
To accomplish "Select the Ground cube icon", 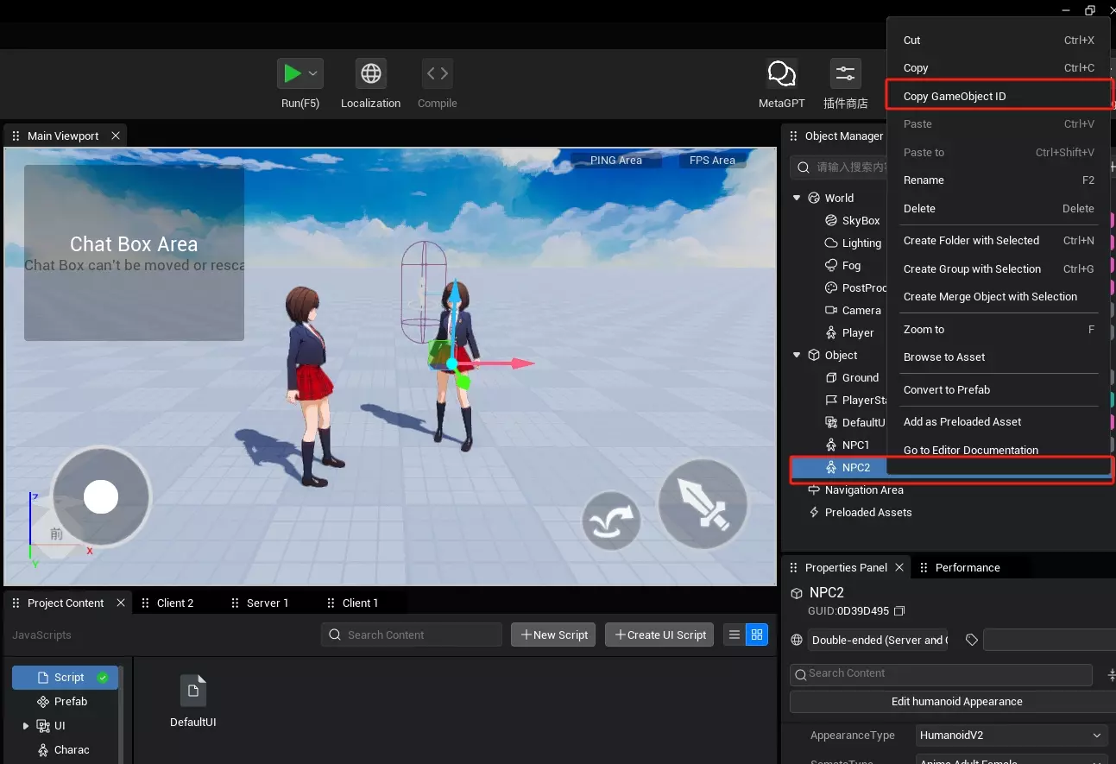I will (831, 377).
